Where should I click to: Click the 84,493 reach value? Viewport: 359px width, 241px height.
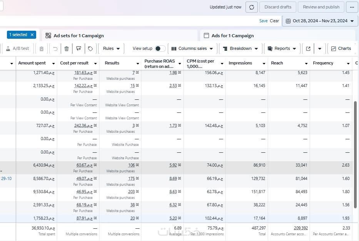301,191
